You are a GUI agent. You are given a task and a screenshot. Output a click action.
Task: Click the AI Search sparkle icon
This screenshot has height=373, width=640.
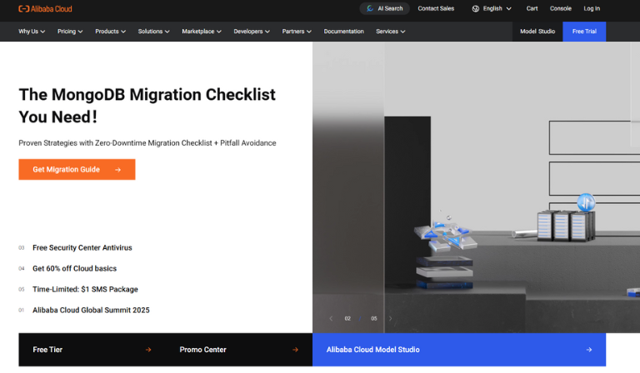[x=370, y=8]
